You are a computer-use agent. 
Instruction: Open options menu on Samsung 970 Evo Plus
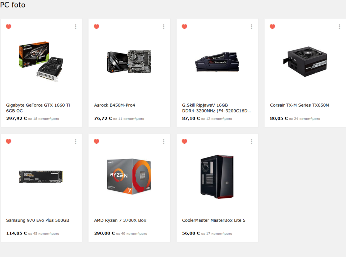[x=76, y=141]
